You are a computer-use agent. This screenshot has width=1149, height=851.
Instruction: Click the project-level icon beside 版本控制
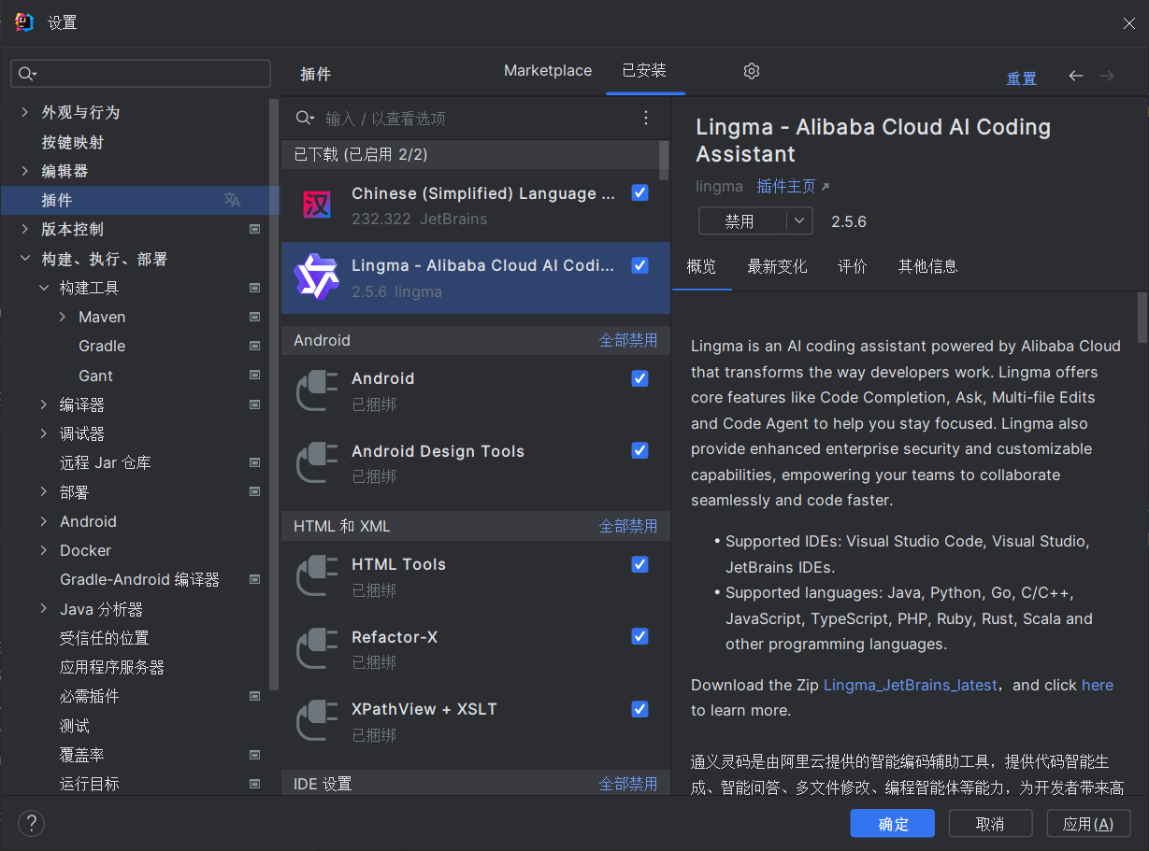[254, 229]
